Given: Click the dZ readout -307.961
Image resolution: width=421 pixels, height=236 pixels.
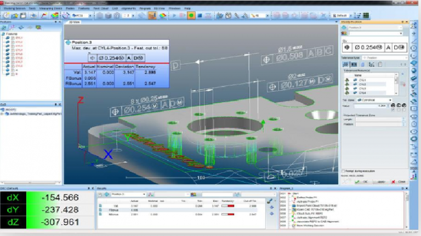Looking at the screenshot, I should pos(60,222).
